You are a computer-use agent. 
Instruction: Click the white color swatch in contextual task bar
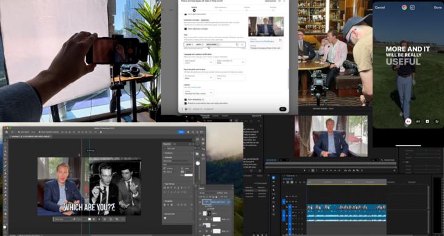89,219
